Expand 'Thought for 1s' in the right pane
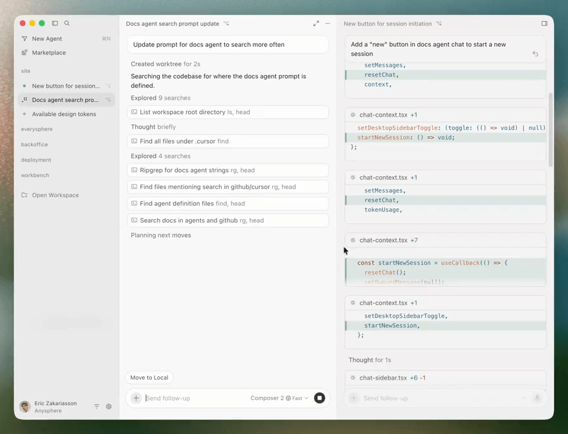 click(x=370, y=360)
